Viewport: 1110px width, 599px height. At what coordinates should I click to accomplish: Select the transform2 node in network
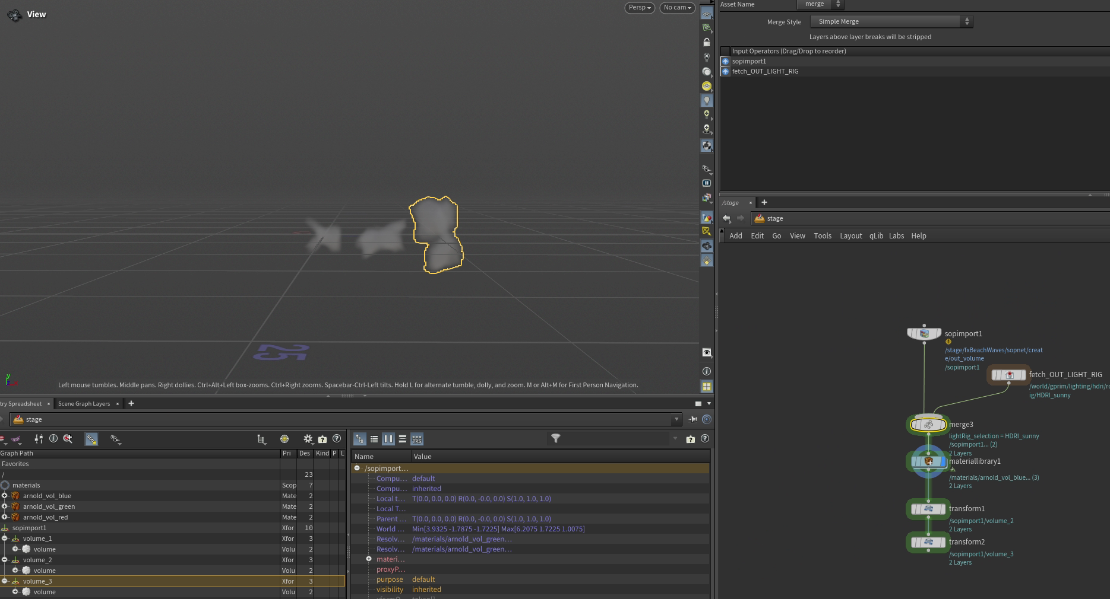click(928, 542)
